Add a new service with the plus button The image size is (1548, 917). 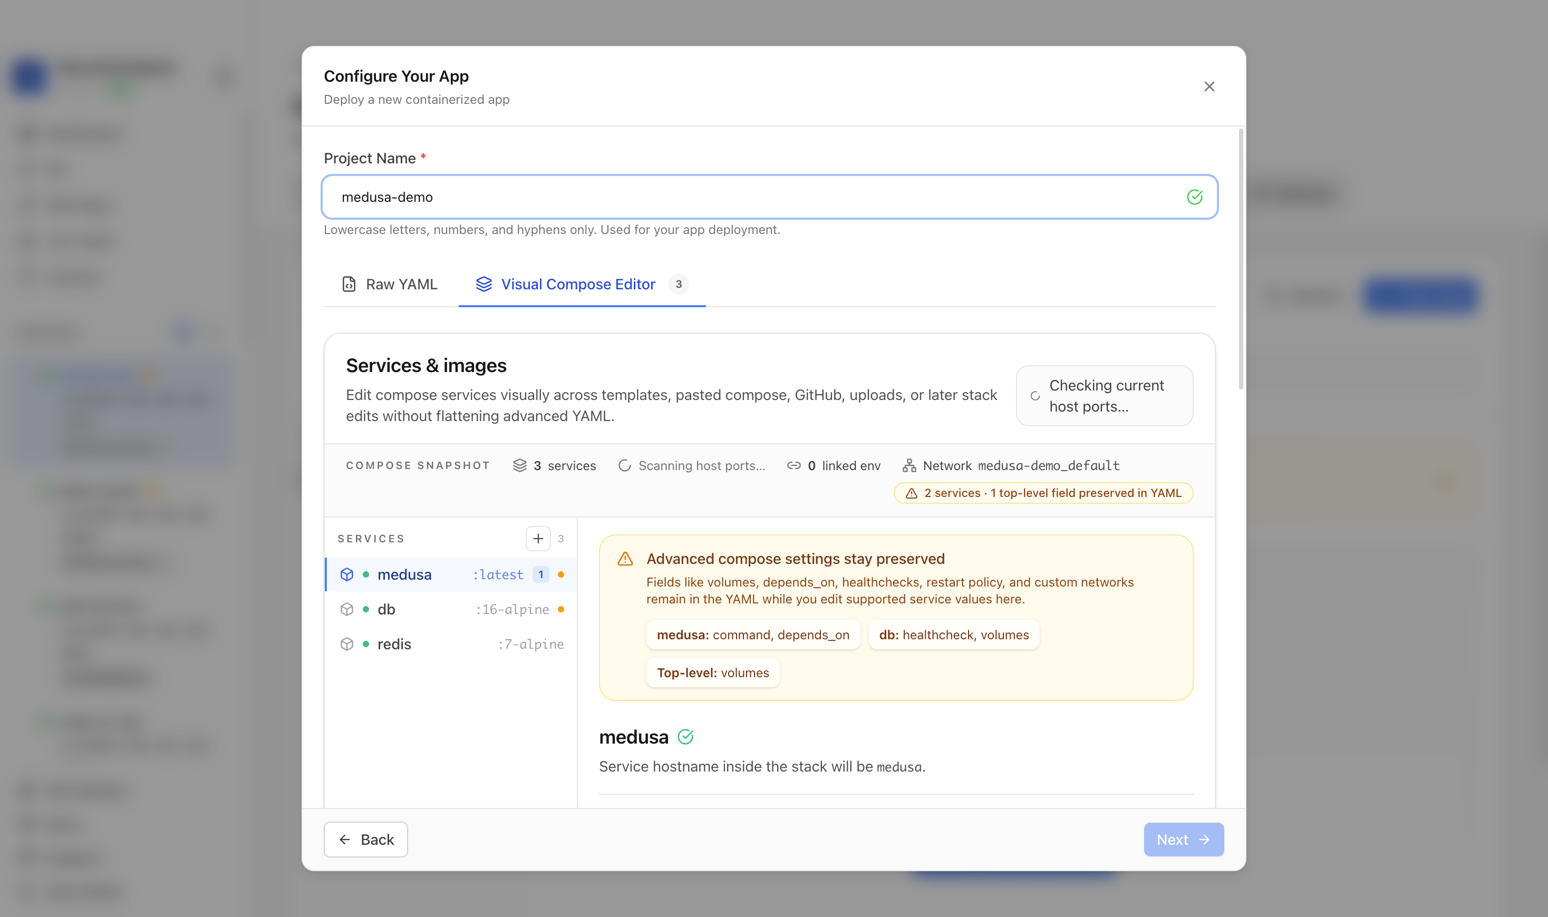538,539
